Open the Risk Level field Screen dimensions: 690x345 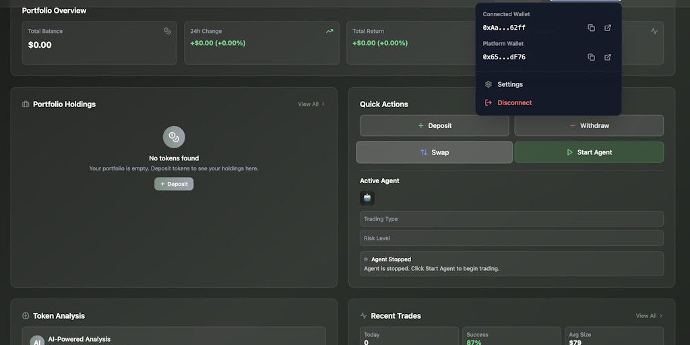tap(512, 238)
